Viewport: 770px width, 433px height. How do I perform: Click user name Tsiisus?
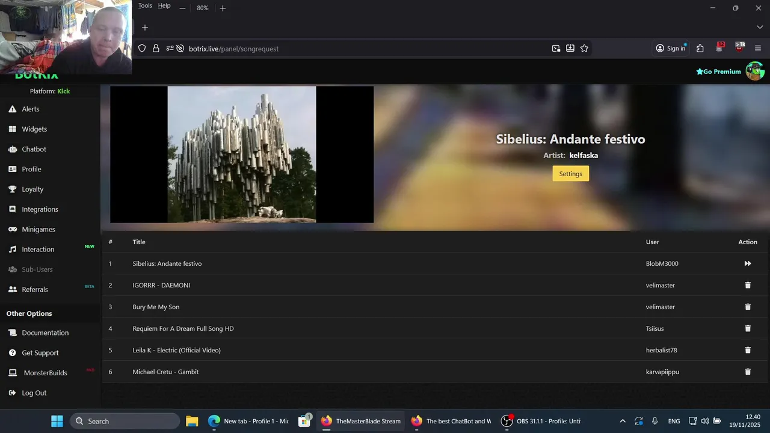(x=654, y=328)
